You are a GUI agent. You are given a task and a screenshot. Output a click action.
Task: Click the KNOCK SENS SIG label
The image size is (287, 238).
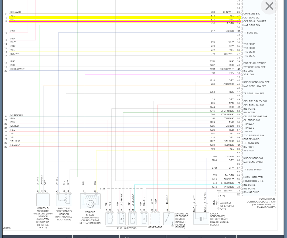[x=253, y=158]
